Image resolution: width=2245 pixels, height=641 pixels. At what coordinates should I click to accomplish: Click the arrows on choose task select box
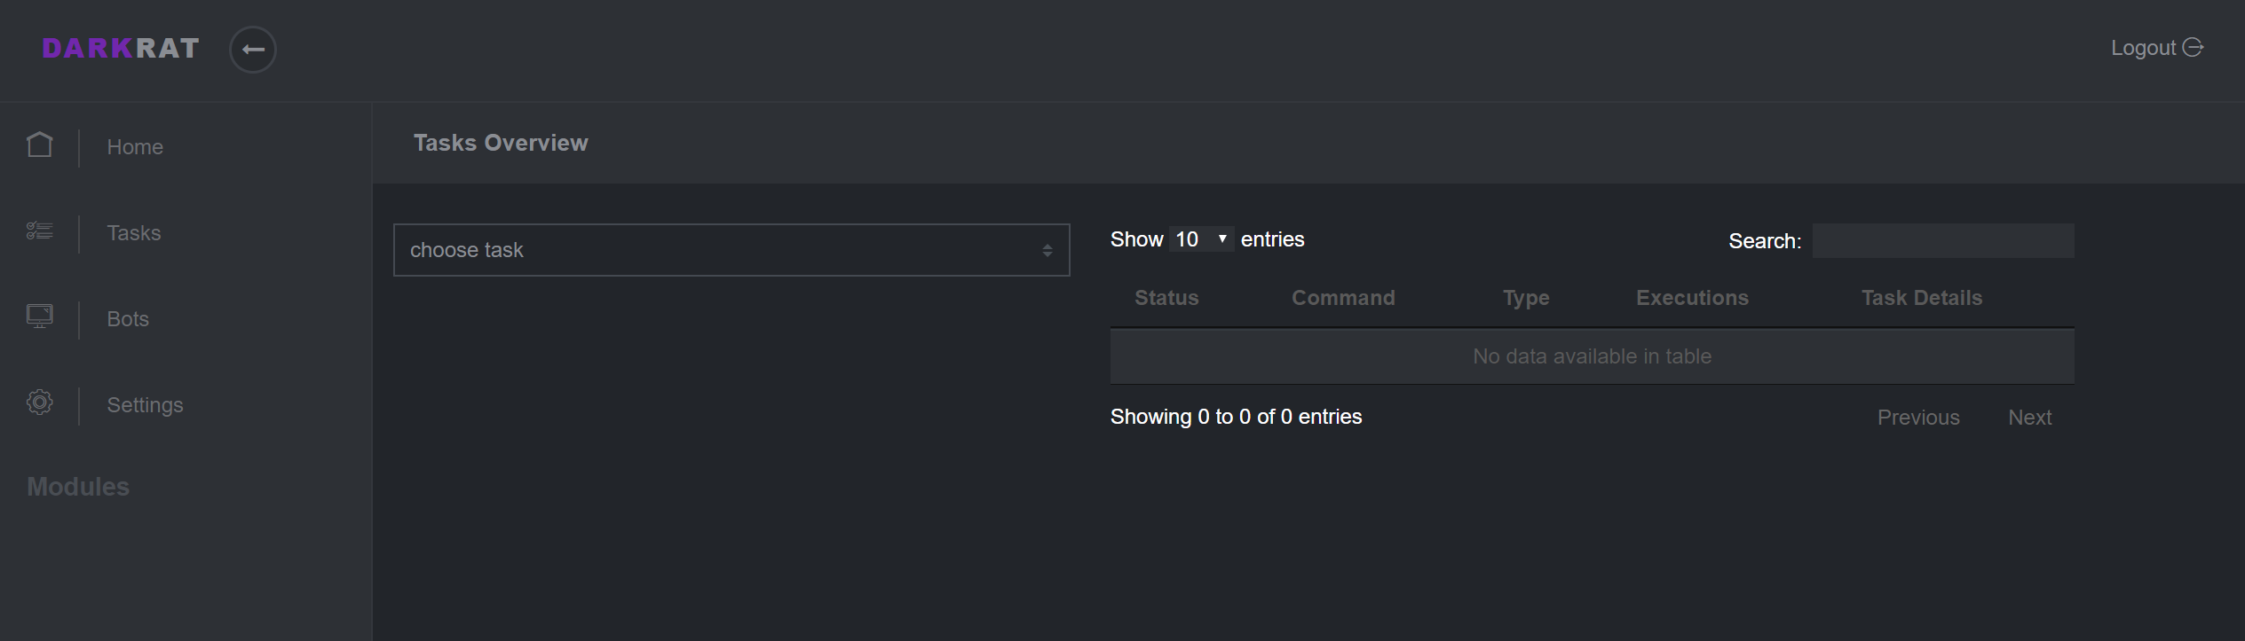coord(1047,251)
